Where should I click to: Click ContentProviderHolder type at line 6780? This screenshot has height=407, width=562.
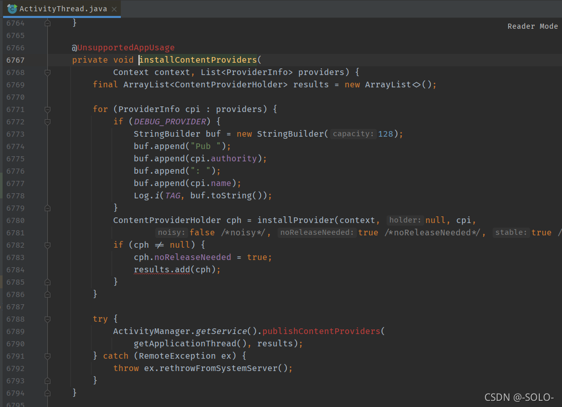click(x=167, y=220)
